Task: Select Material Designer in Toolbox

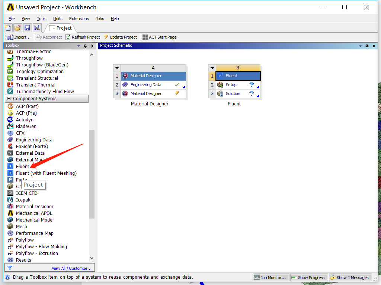Action: pyautogui.click(x=35, y=206)
